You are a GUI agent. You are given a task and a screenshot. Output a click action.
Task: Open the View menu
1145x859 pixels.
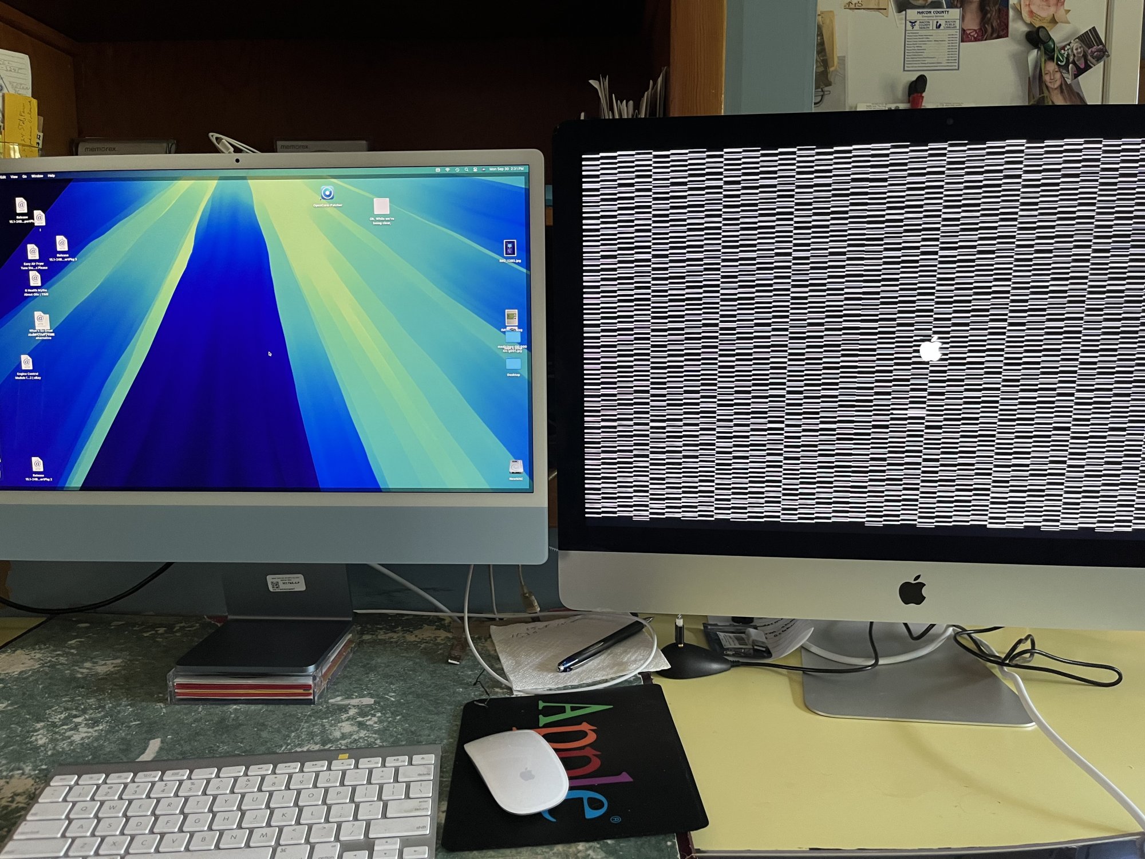(14, 176)
